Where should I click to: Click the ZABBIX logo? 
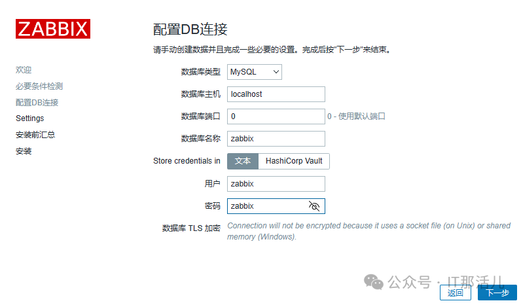point(53,29)
